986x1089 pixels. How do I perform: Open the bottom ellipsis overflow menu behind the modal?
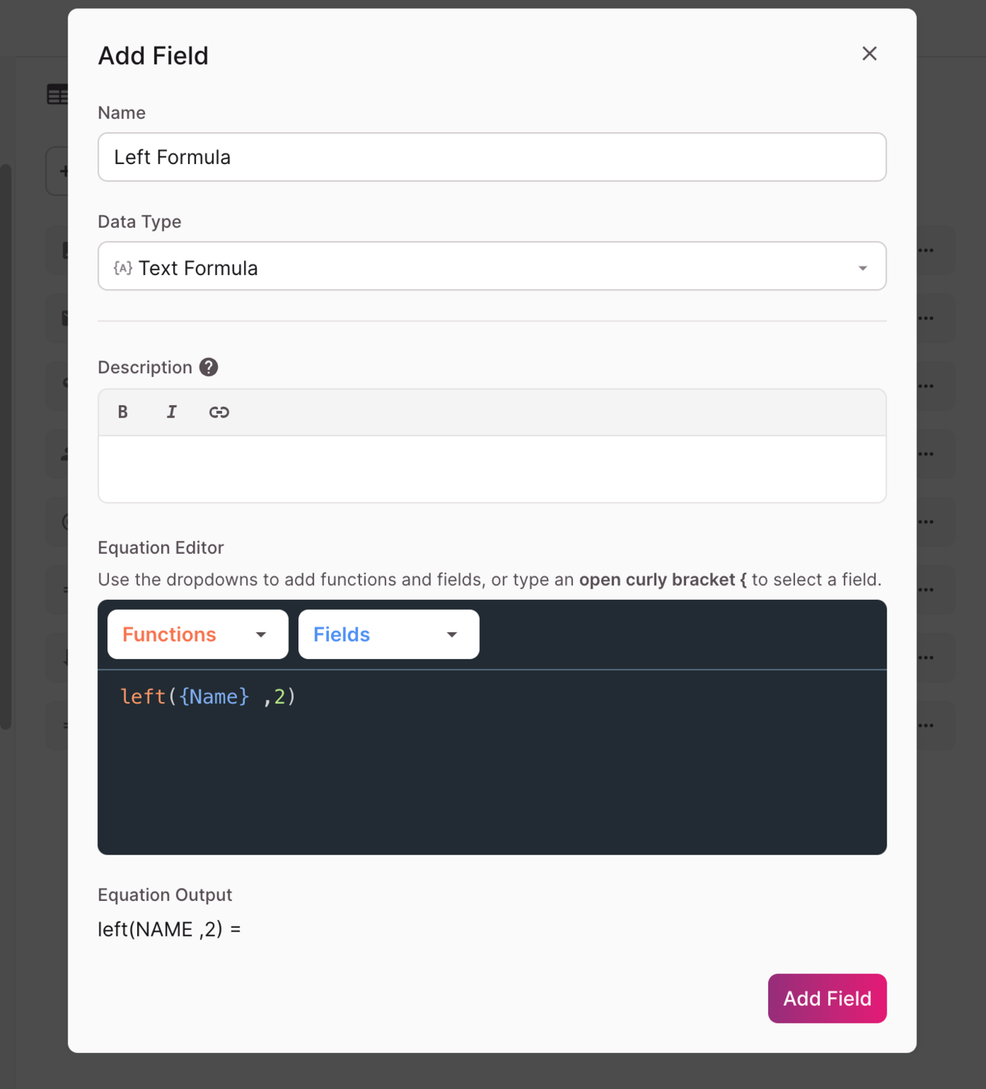click(x=926, y=725)
